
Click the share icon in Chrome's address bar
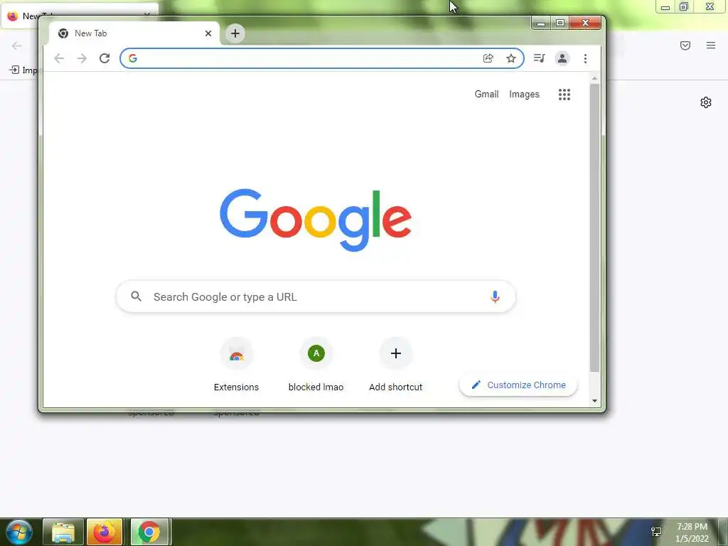point(488,58)
